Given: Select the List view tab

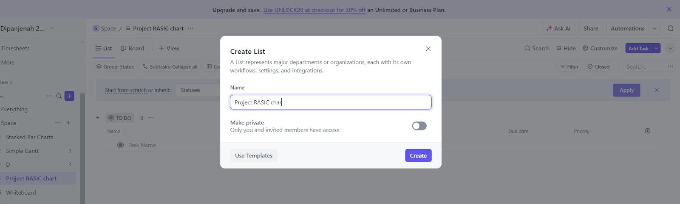Looking at the screenshot, I should [104, 48].
